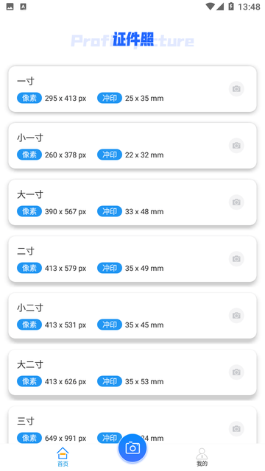265x471 pixels.
Task: Switch to the 首页 home tab
Action: [63, 457]
